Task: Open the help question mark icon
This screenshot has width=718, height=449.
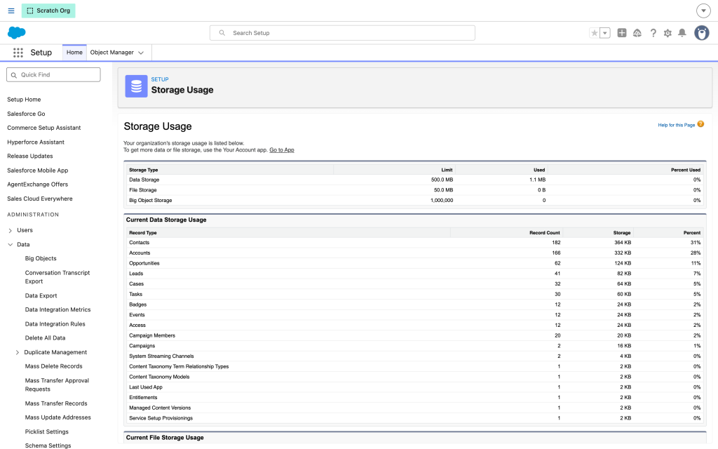Action: [653, 33]
